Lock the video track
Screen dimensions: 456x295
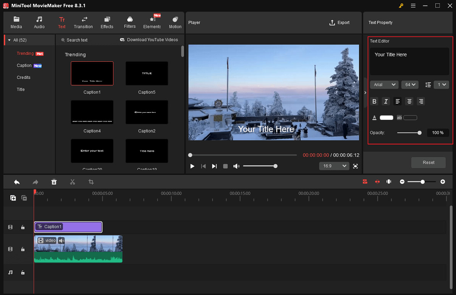23,249
